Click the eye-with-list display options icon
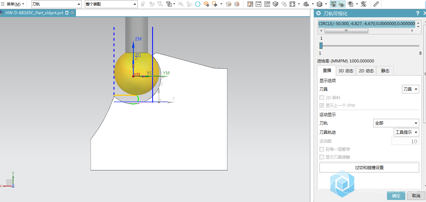Viewport: 426px width, 202px height. 351,4
